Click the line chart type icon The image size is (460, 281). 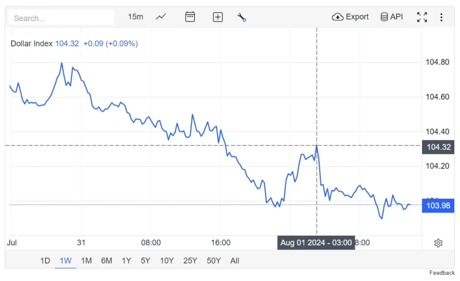click(x=161, y=17)
